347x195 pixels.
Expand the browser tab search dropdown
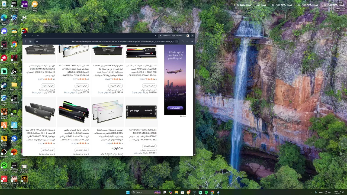[x=192, y=35]
